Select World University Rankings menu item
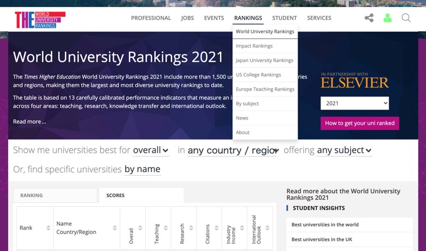The height and width of the screenshot is (251, 426). [265, 32]
